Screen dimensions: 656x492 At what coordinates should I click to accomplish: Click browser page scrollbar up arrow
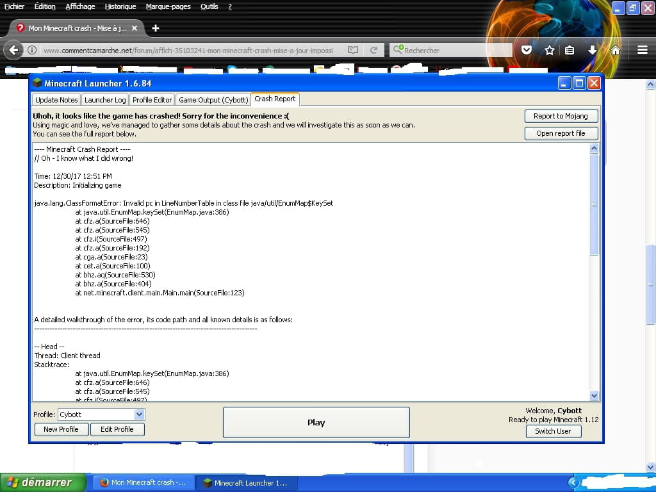point(650,85)
